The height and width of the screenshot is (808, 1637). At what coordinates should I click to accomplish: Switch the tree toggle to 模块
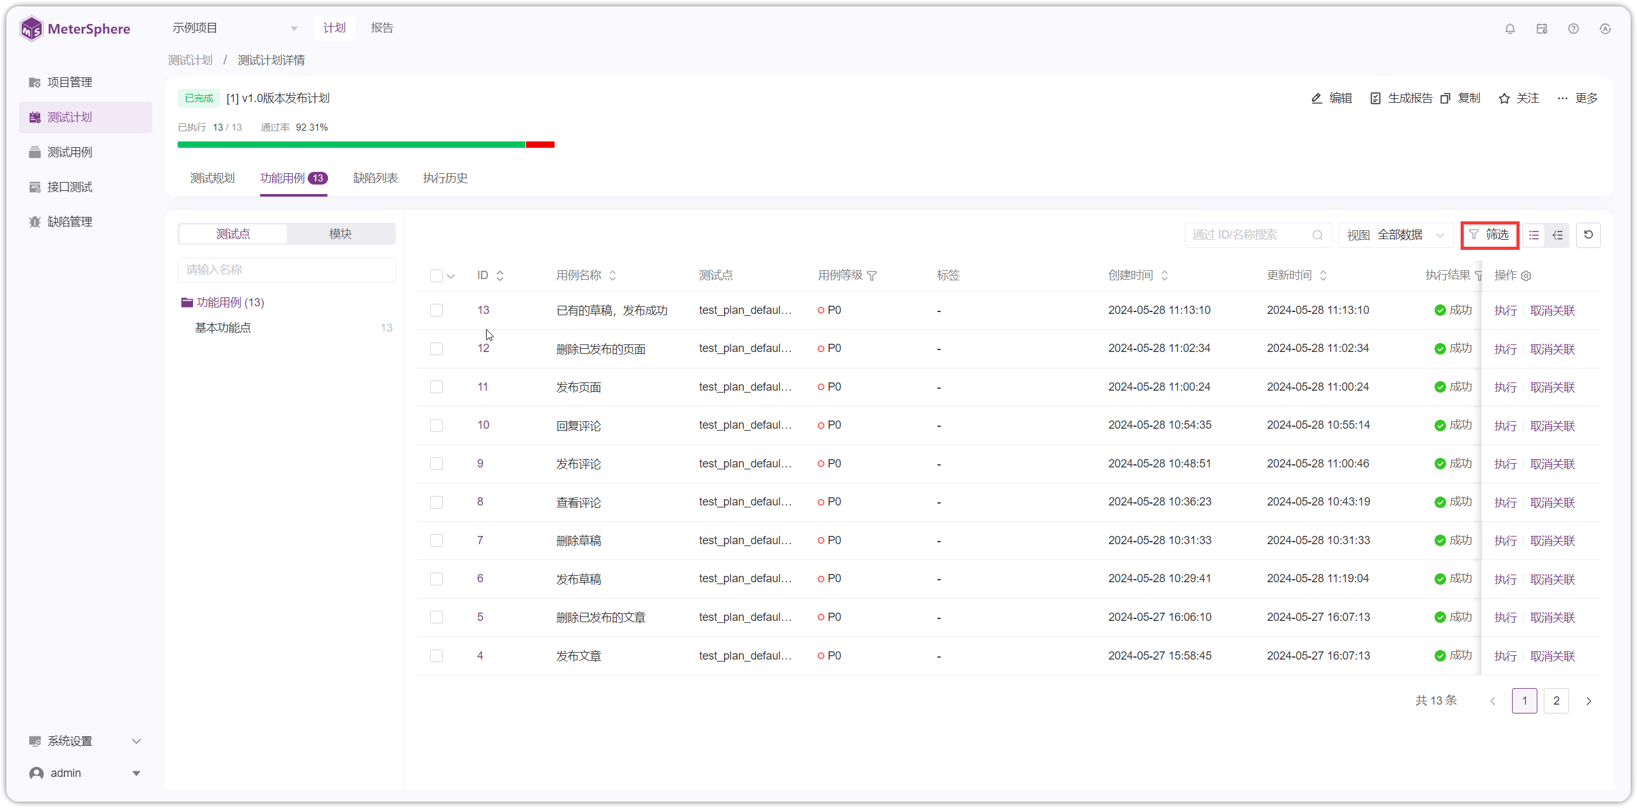340,234
